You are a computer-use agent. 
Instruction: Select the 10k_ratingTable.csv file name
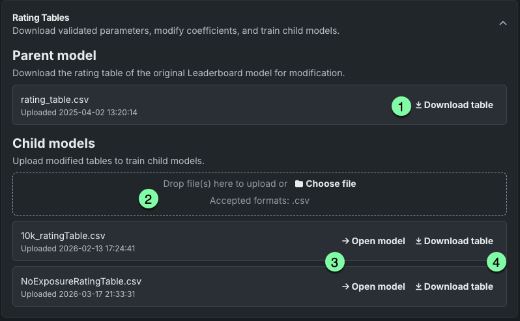pos(63,236)
